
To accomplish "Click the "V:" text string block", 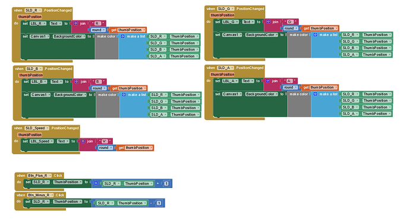I will point(105,141).
